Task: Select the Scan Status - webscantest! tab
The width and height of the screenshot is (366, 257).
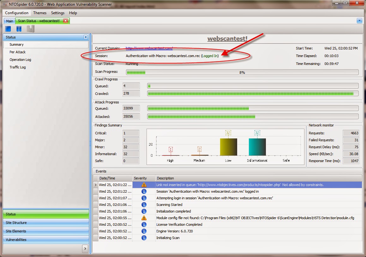Action: 39,21
